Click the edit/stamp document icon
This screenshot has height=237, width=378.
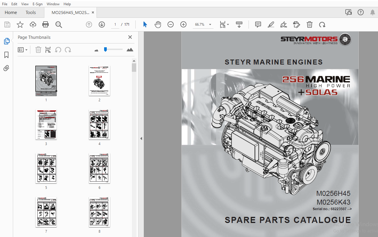click(x=297, y=25)
